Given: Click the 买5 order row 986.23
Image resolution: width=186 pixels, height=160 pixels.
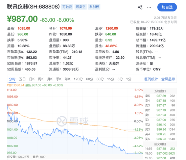Looking at the screenshot, I should tap(160, 139).
